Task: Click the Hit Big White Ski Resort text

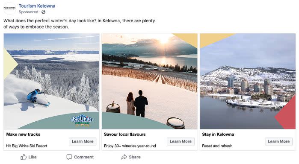Action: [x=27, y=146]
